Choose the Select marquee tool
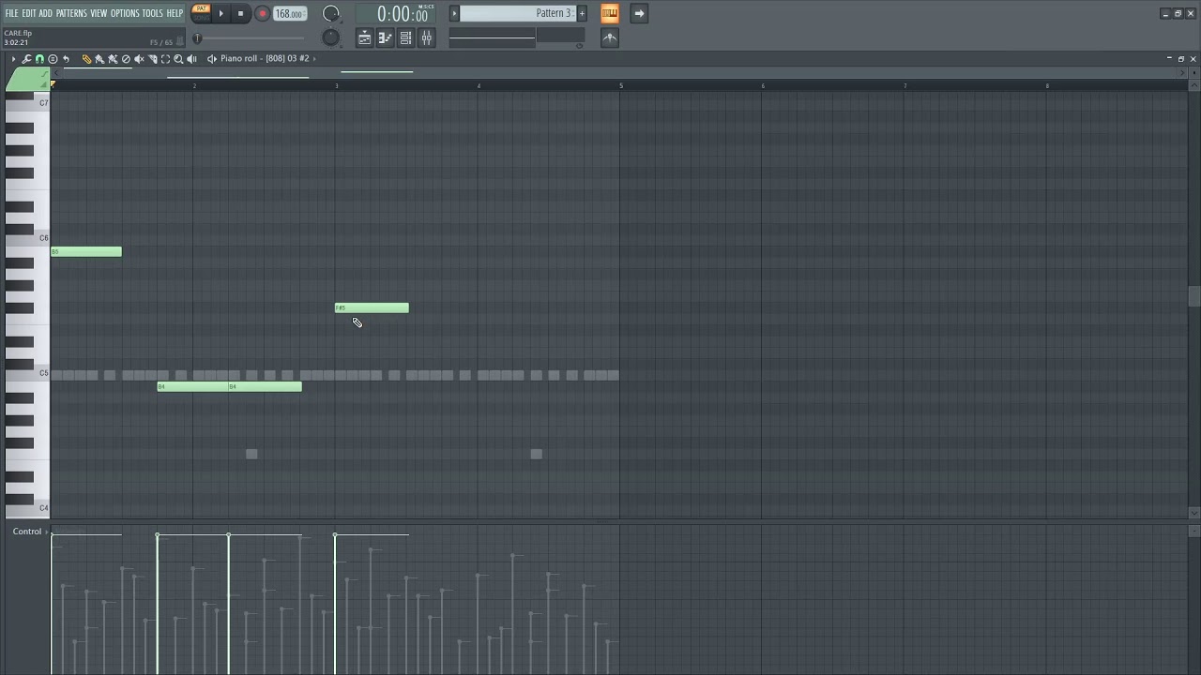The width and height of the screenshot is (1201, 675). pos(165,59)
